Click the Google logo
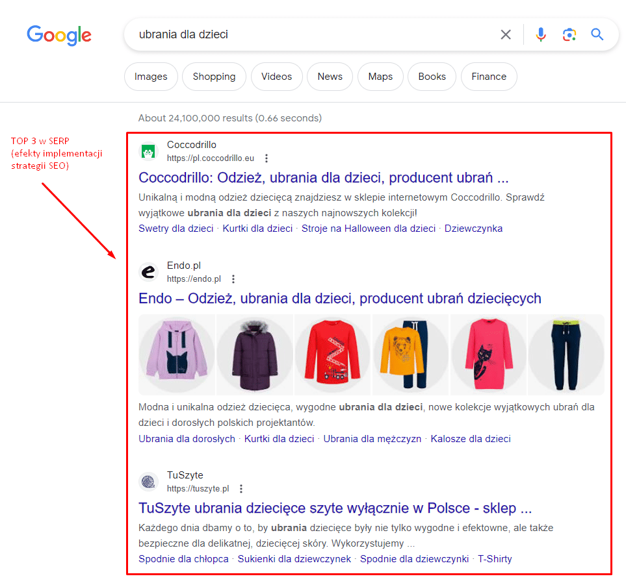Screen dimensions: 626x583 tap(59, 35)
